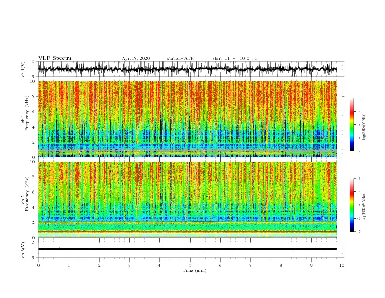Click the time axis tick label '0'
The width and height of the screenshot is (385, 298).
(x=38, y=265)
